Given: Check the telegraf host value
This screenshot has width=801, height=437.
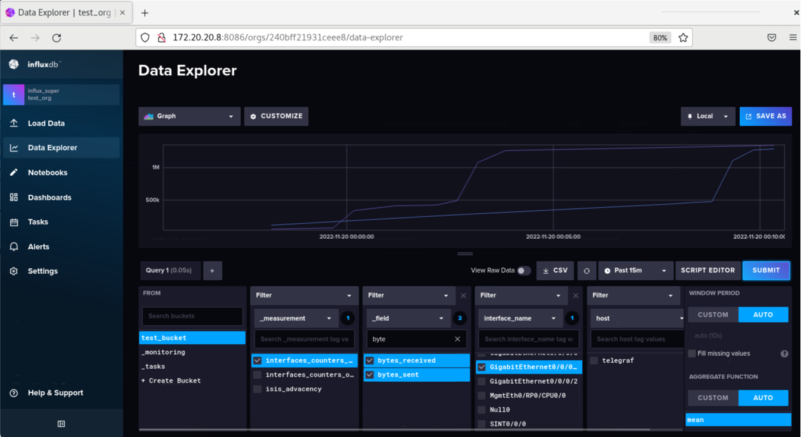Looking at the screenshot, I should tap(594, 360).
